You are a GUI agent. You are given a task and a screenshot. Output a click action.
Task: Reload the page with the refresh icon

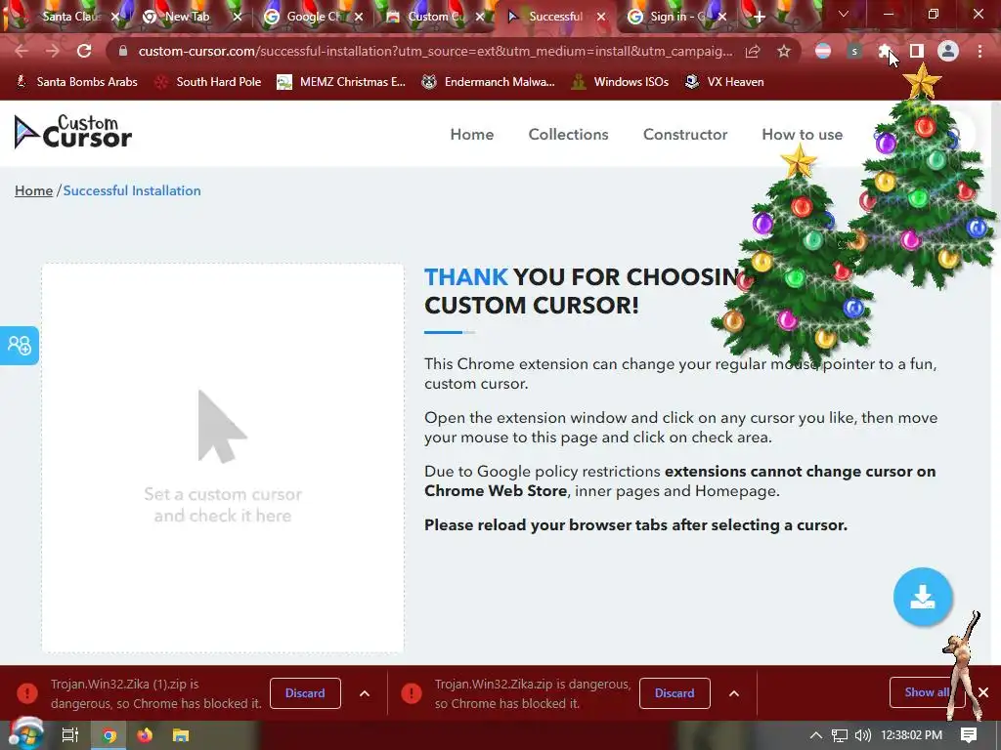click(84, 51)
